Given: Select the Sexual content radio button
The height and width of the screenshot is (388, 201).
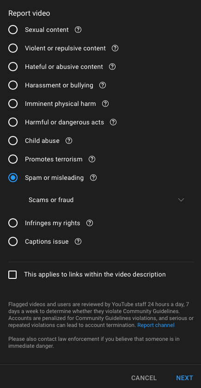Looking at the screenshot, I should pyautogui.click(x=13, y=30).
